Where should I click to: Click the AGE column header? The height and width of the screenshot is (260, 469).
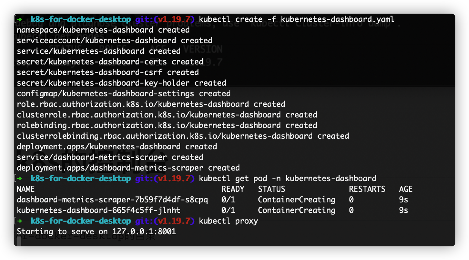coord(406,189)
